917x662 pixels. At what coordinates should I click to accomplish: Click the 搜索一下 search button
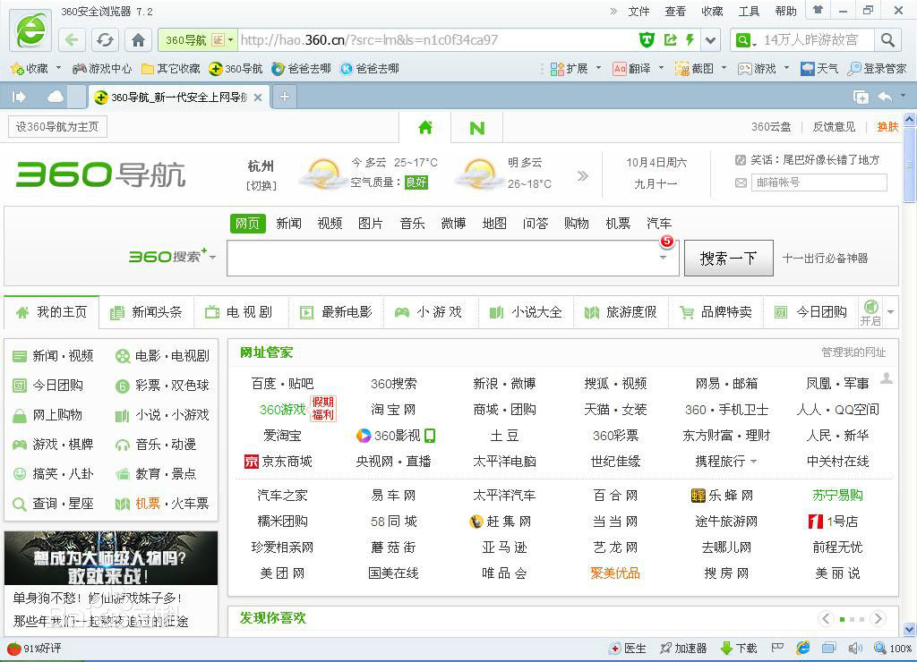(728, 258)
